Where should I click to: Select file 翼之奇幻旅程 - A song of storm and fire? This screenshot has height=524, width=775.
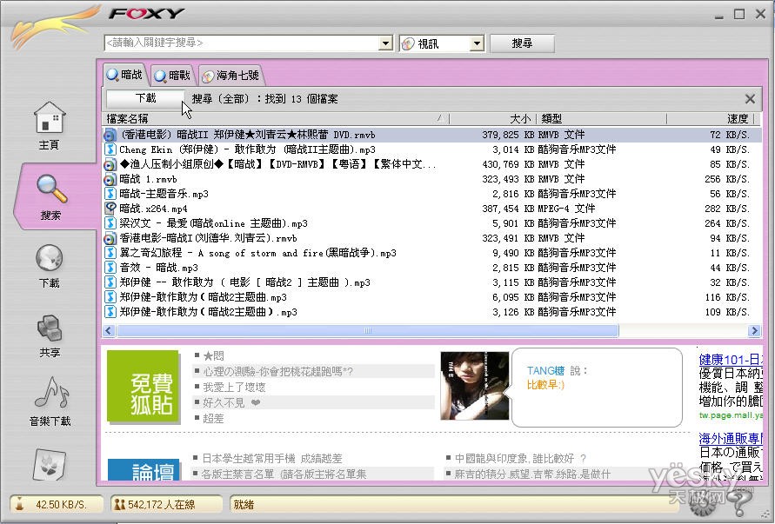coord(431,253)
